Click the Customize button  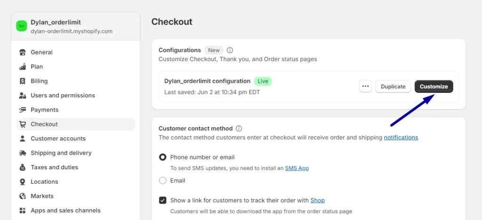[x=434, y=86]
